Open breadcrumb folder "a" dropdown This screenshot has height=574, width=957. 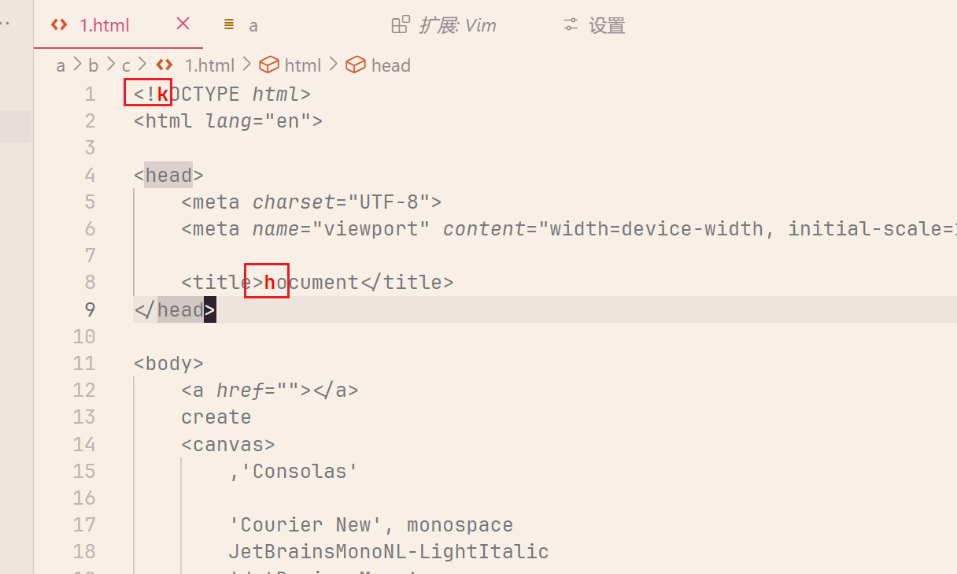pos(61,65)
